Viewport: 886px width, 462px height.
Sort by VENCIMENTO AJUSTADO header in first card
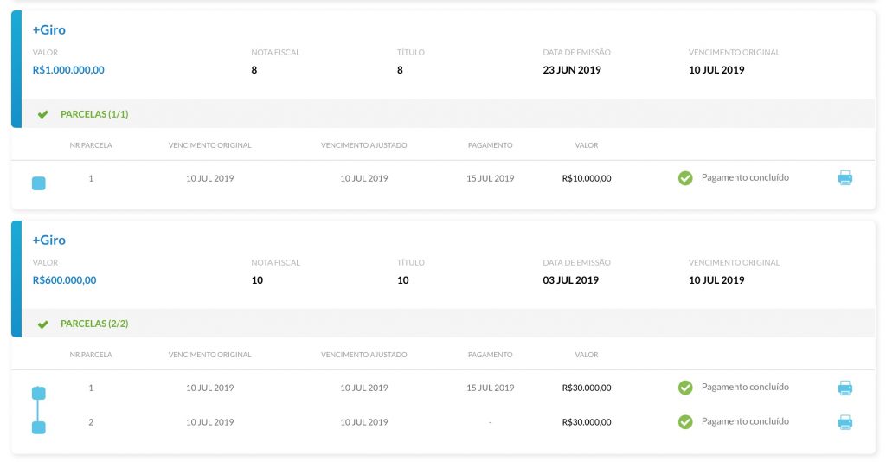[x=364, y=145]
